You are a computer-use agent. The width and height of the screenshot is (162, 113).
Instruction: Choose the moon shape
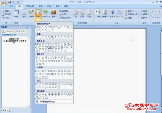click(x=40, y=51)
